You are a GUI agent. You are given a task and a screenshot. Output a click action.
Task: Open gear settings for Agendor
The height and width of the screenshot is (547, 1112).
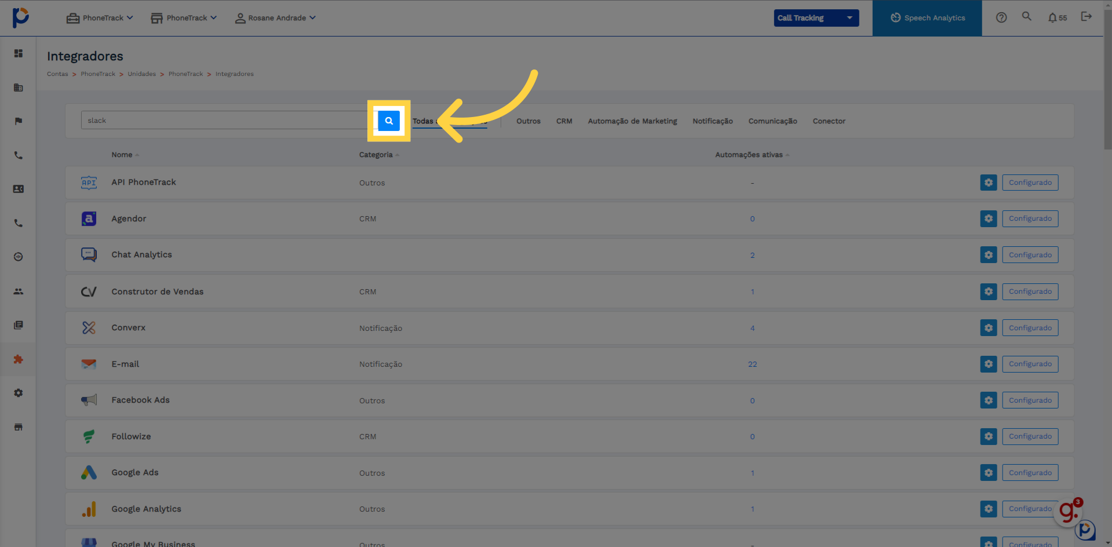(989, 218)
